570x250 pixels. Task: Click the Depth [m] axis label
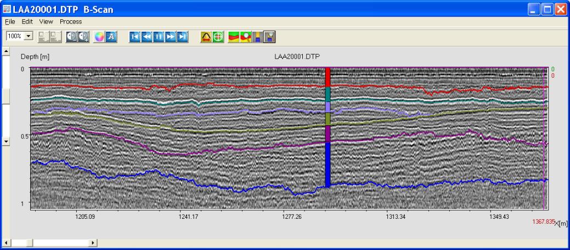pos(35,56)
